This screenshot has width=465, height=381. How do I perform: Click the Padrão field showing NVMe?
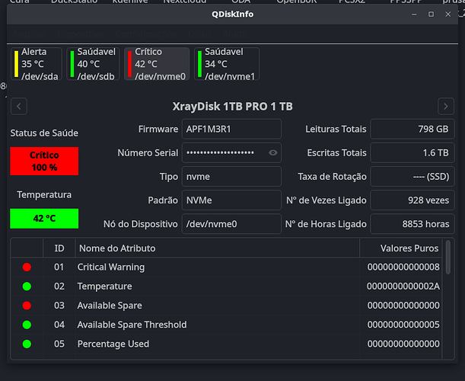(231, 200)
